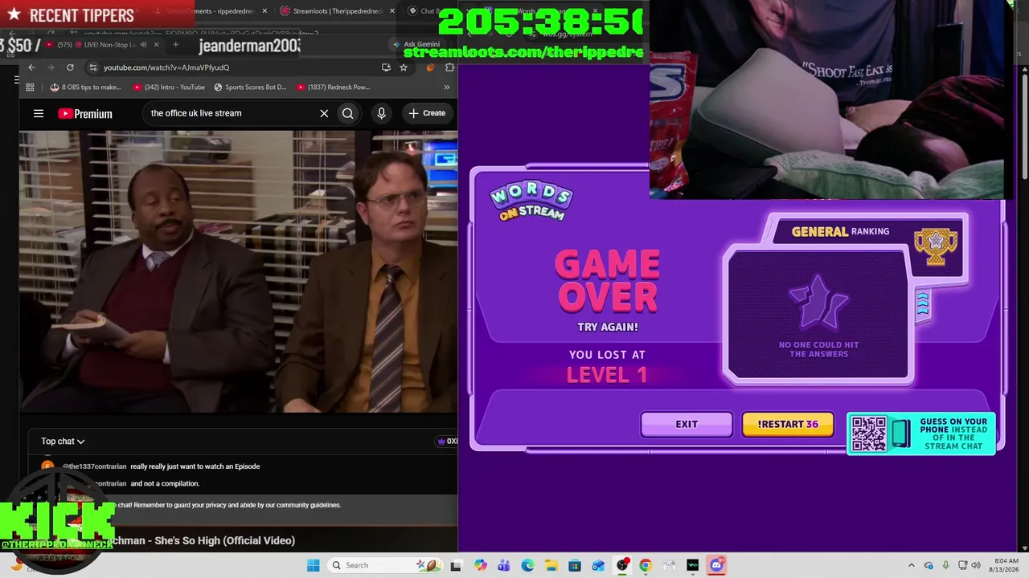Go back in the browser
The height and width of the screenshot is (578, 1029).
[31, 67]
